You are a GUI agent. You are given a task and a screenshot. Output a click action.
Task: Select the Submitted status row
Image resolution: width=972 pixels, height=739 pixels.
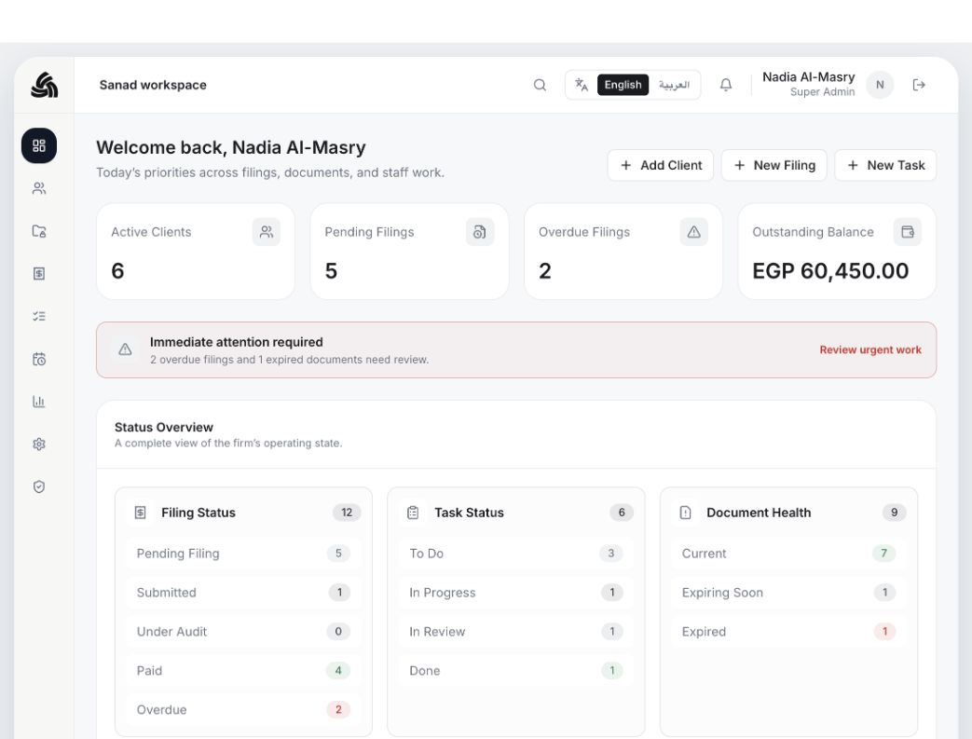[243, 593]
